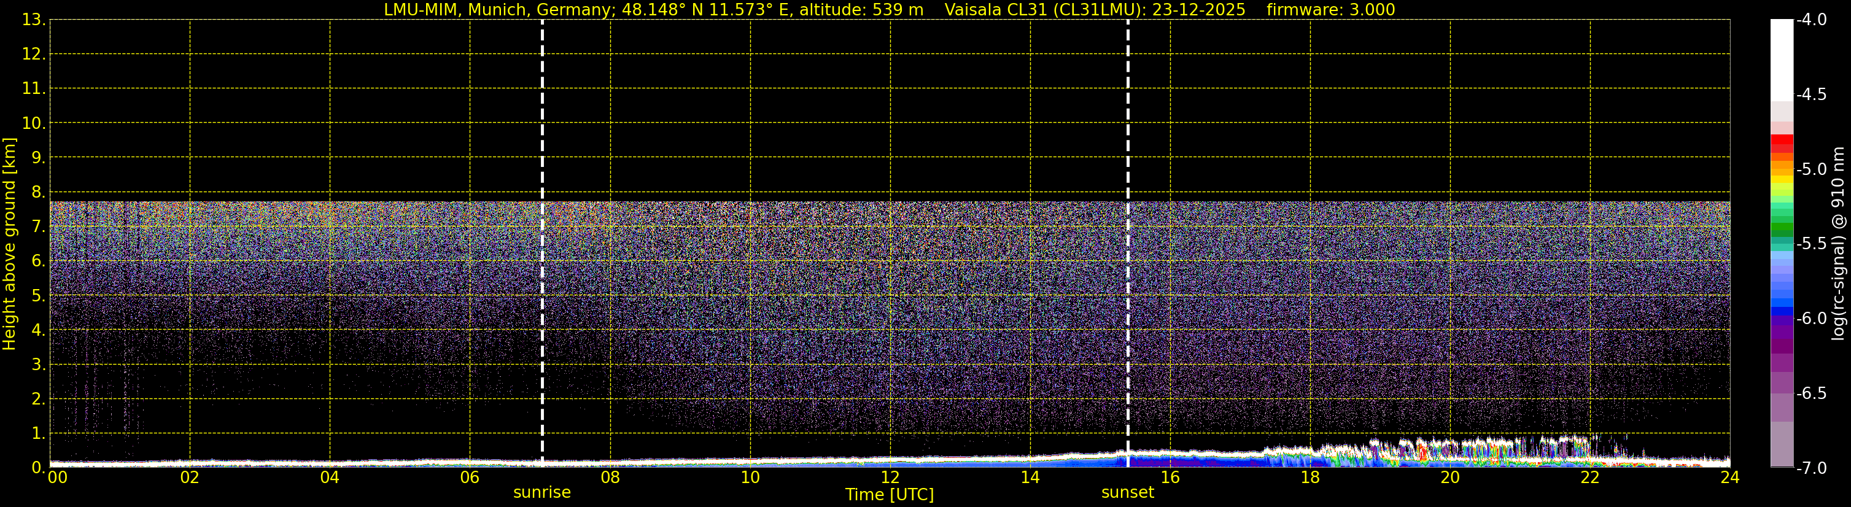1851x507 pixels.
Task: Click the 13 km tick on the height axis
Action: [x=33, y=20]
